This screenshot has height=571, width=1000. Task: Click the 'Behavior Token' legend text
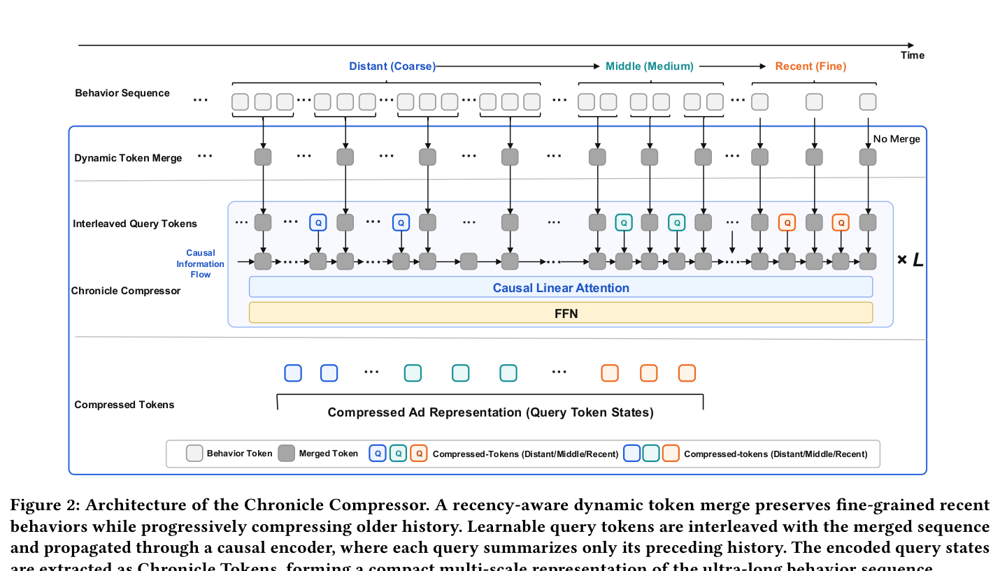240,454
